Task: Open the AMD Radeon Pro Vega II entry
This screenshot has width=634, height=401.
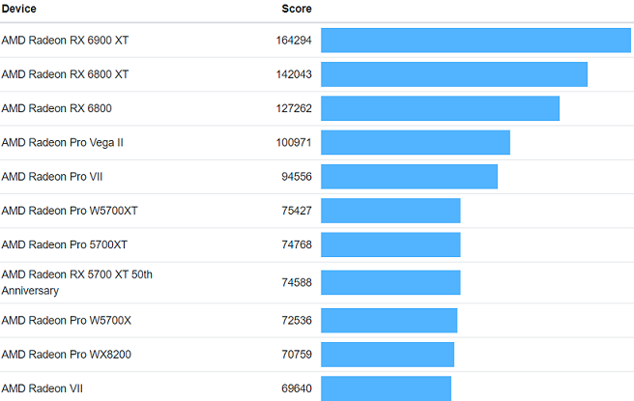Action: pos(63,142)
